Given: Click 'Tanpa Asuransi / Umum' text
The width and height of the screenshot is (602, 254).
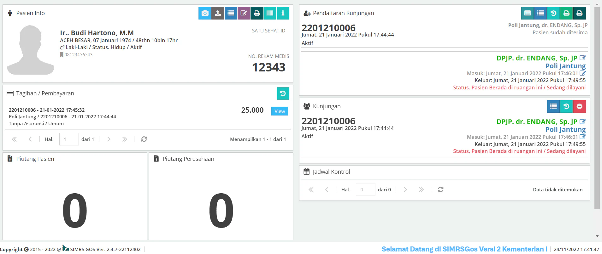Looking at the screenshot, I should pos(36,123).
